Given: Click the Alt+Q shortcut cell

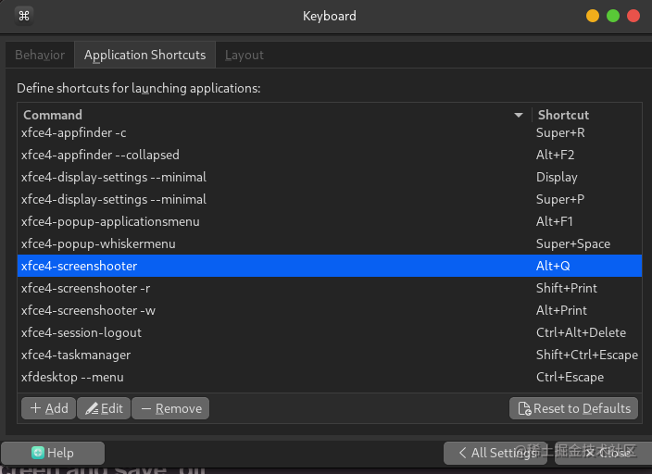Looking at the screenshot, I should click(x=553, y=266).
